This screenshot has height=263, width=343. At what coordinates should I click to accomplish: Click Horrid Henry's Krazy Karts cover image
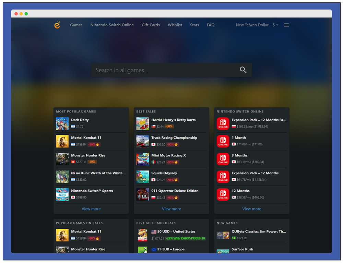[x=142, y=123]
